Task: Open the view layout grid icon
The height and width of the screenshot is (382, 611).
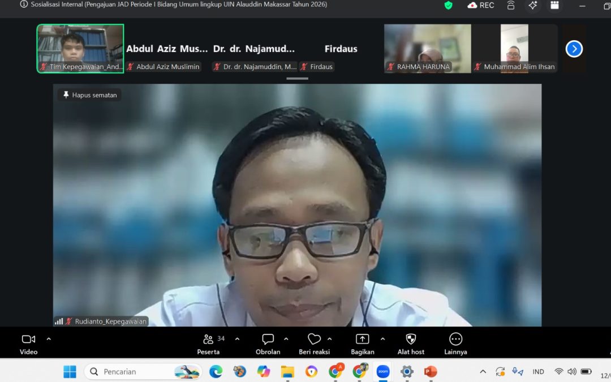Action: (554, 5)
